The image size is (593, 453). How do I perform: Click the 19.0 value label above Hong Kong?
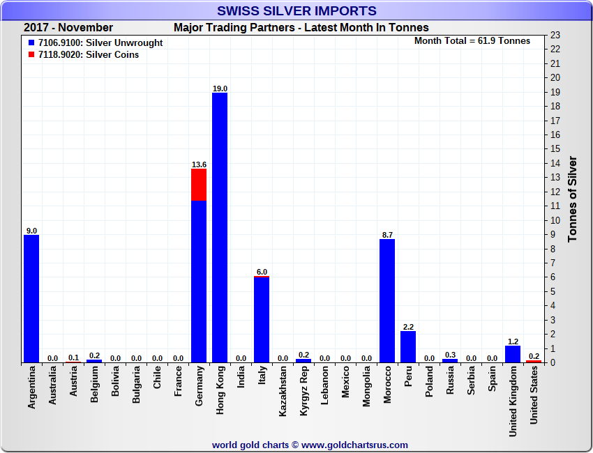tap(220, 89)
